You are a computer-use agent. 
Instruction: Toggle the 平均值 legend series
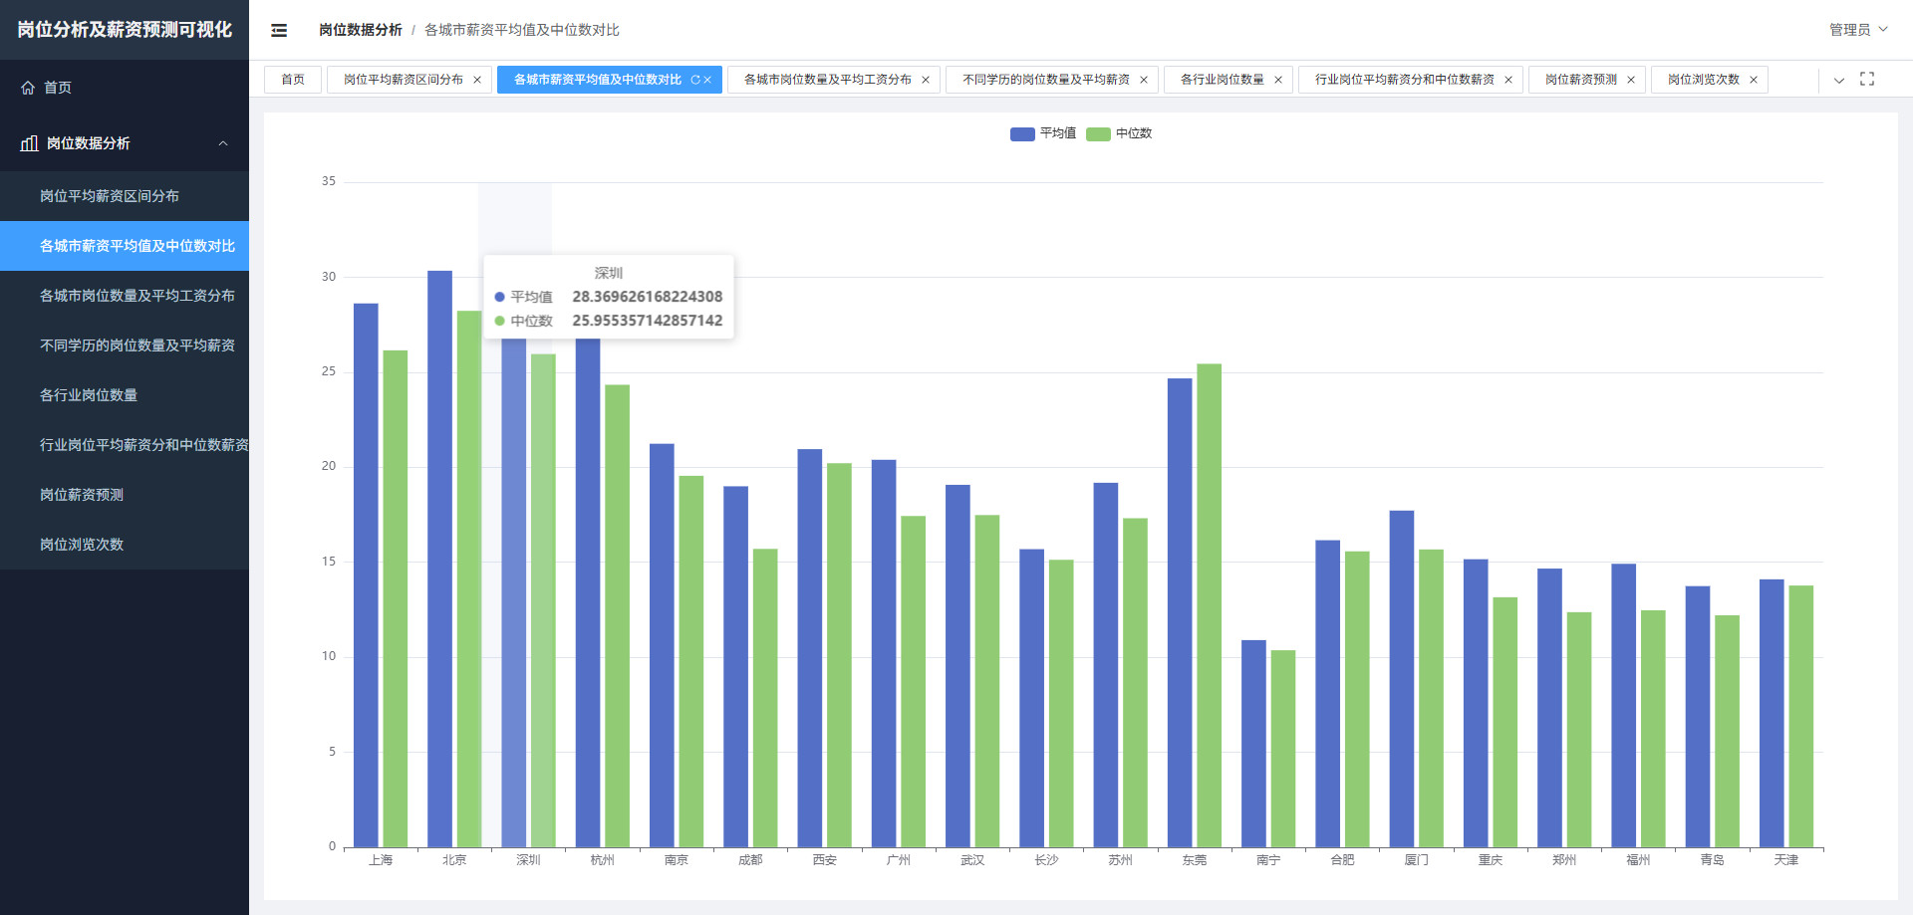pyautogui.click(x=1043, y=133)
